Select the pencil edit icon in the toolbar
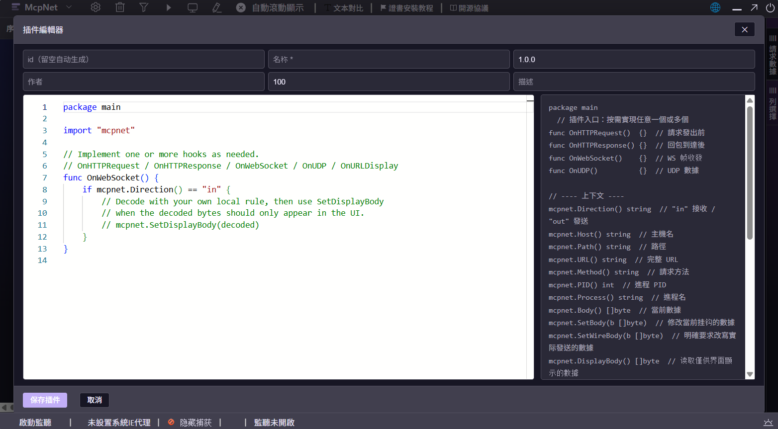The image size is (778, 429). (x=216, y=7)
